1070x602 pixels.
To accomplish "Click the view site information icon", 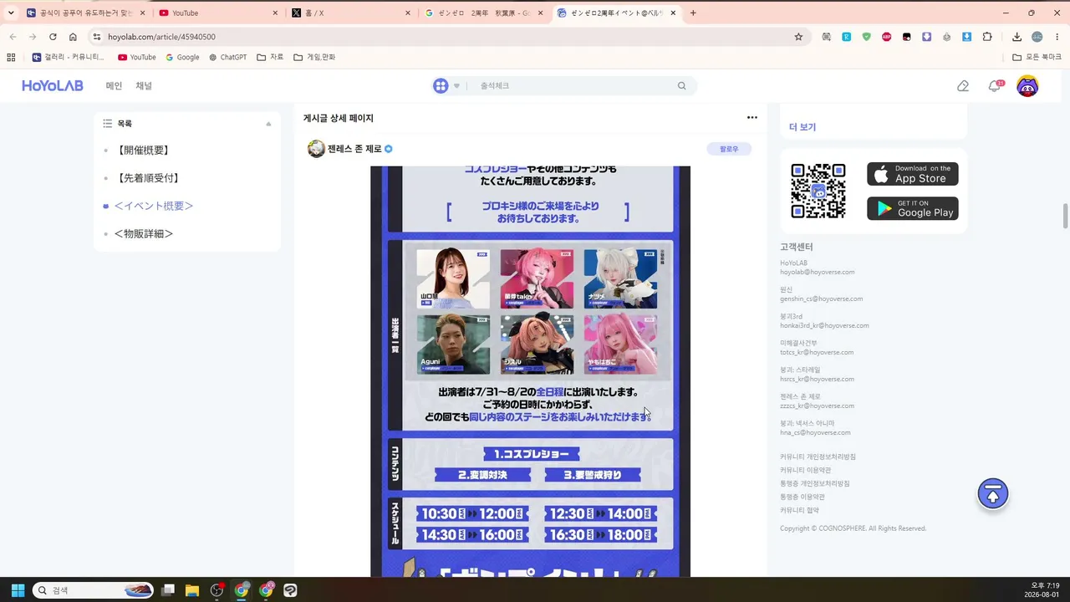I will [x=97, y=37].
